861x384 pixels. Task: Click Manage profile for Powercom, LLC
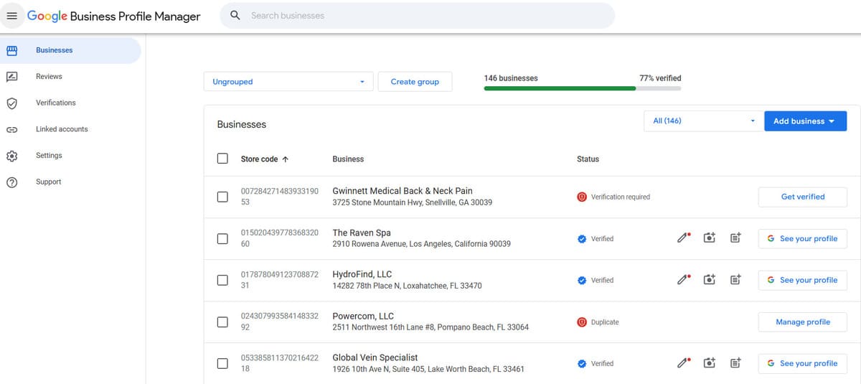click(803, 322)
